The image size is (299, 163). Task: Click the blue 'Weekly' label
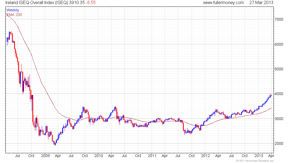(13, 10)
